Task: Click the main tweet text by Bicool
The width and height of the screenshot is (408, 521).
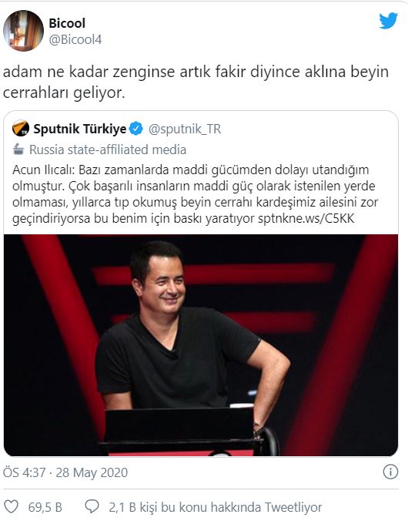Action: point(196,82)
